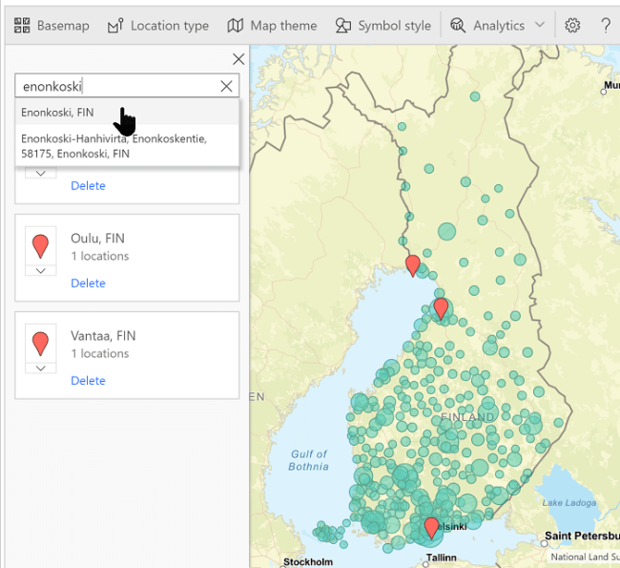Open the Location type tool
This screenshot has width=620, height=568.
pyautogui.click(x=158, y=26)
